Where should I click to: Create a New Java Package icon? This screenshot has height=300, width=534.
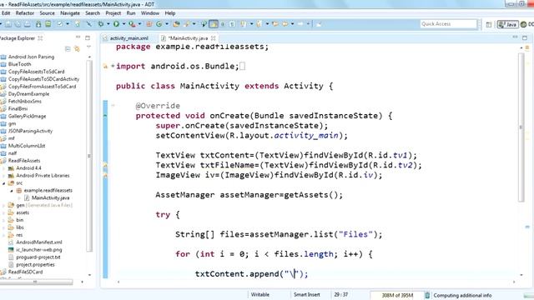click(x=149, y=24)
